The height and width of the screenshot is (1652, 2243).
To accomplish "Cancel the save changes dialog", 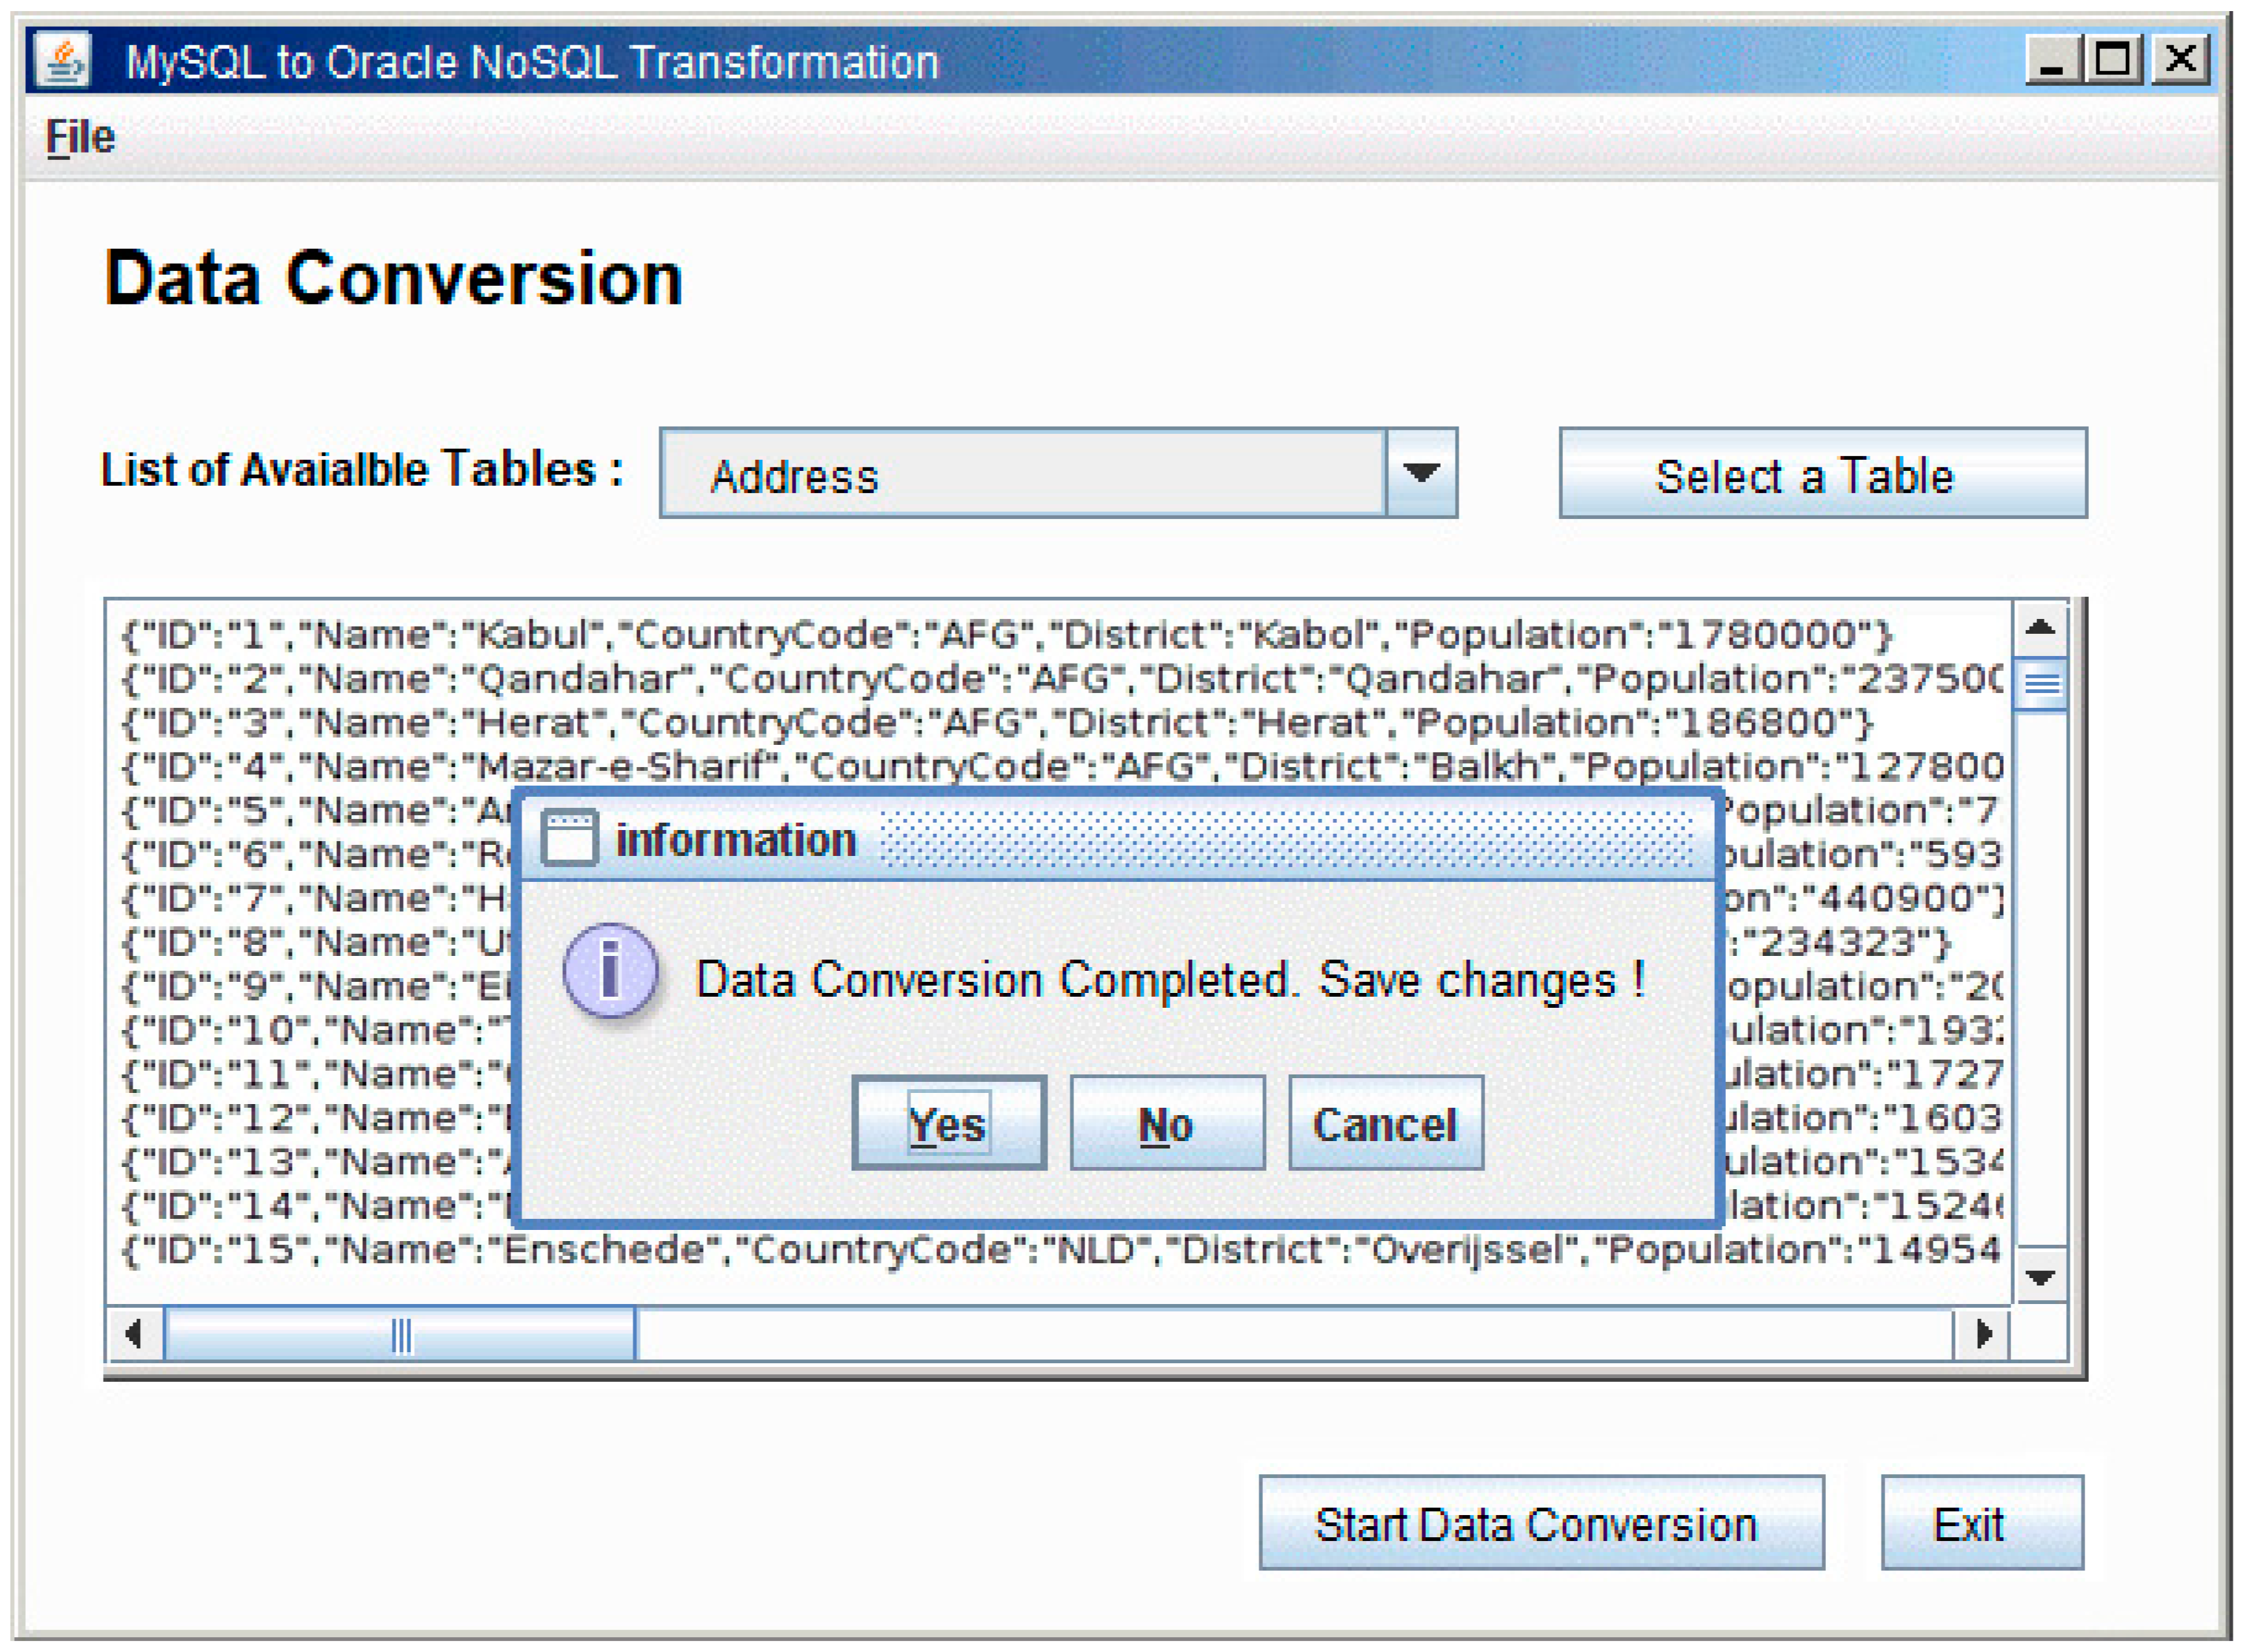I will (1384, 1123).
